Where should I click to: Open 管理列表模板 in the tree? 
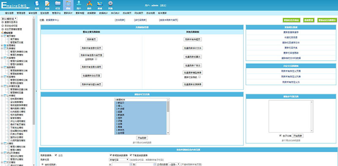tap(16, 55)
